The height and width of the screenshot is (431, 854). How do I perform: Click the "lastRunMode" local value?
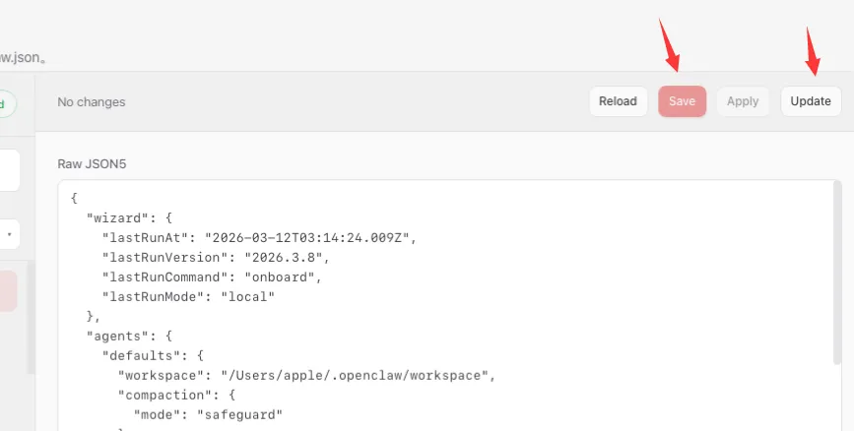[x=250, y=296]
